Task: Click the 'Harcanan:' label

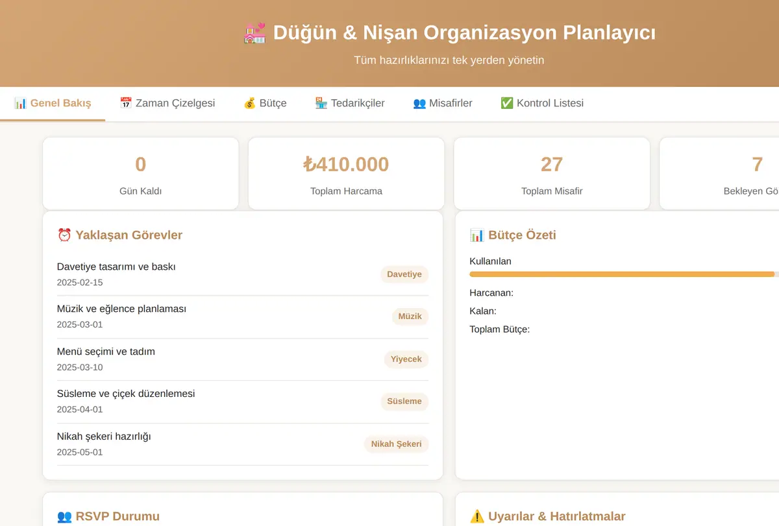Action: pos(491,293)
